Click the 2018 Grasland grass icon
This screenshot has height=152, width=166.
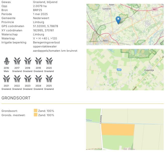click(28, 61)
